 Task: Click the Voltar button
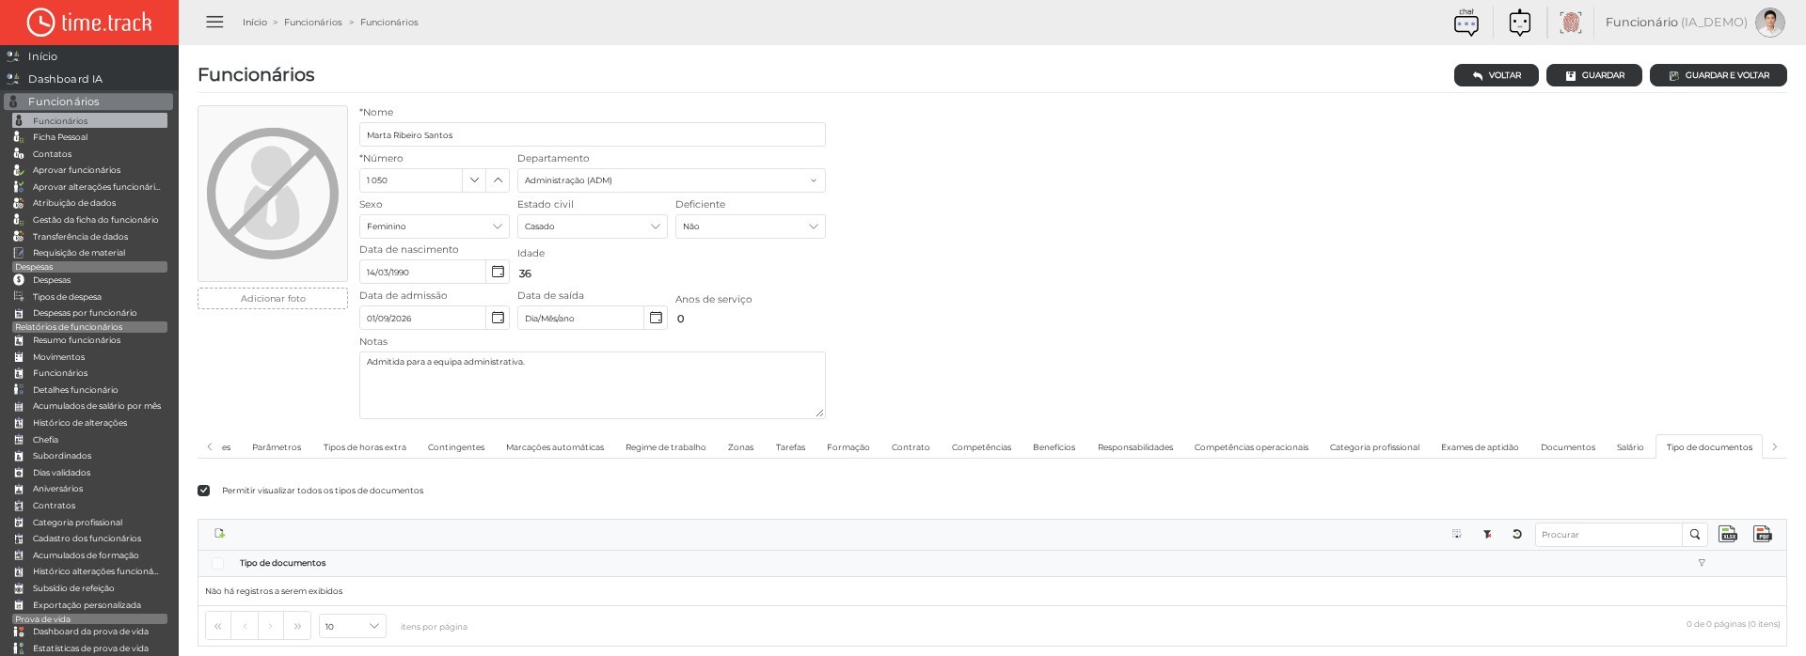point(1497,75)
